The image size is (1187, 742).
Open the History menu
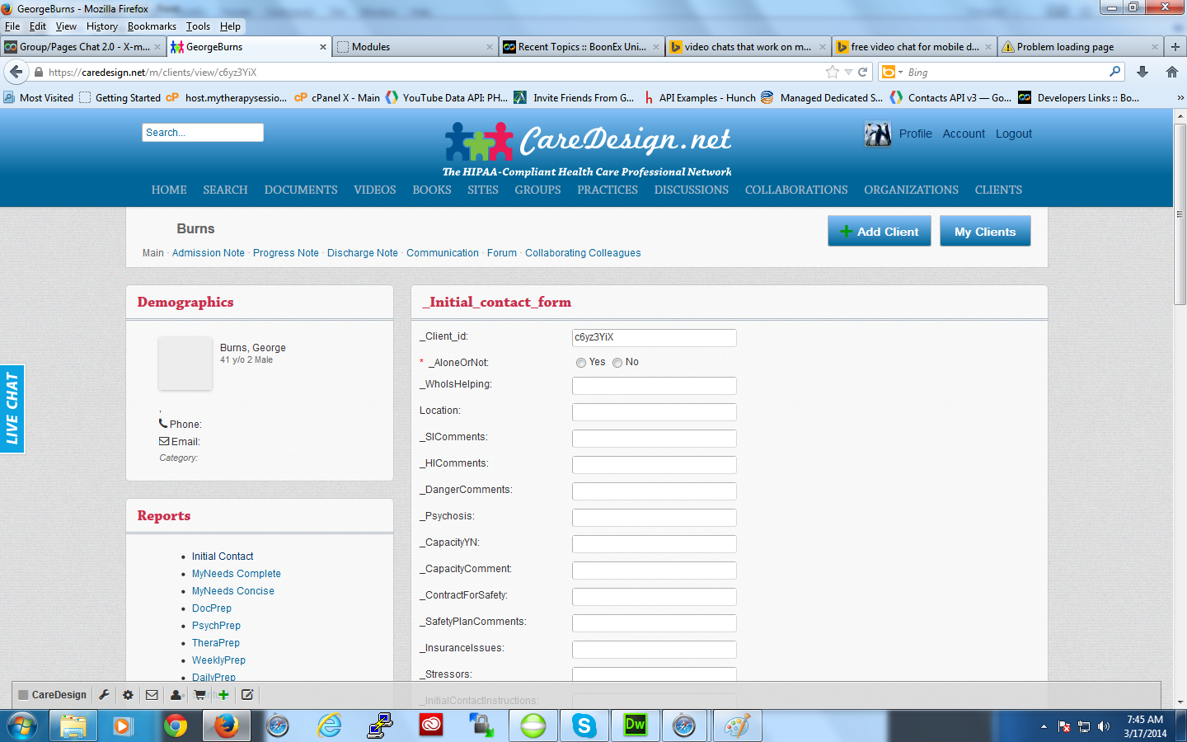102,26
